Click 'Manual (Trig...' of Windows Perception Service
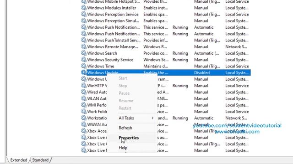The height and width of the screenshot is (164, 293). (x=207, y=14)
